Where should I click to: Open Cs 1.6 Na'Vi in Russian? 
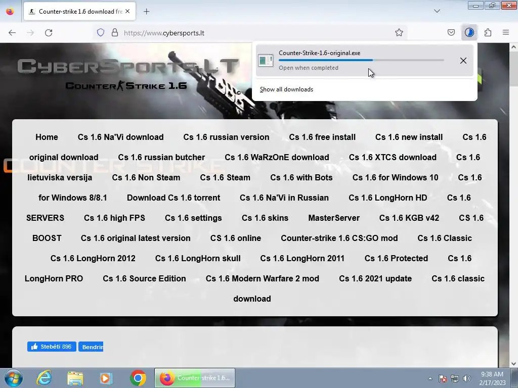click(284, 198)
